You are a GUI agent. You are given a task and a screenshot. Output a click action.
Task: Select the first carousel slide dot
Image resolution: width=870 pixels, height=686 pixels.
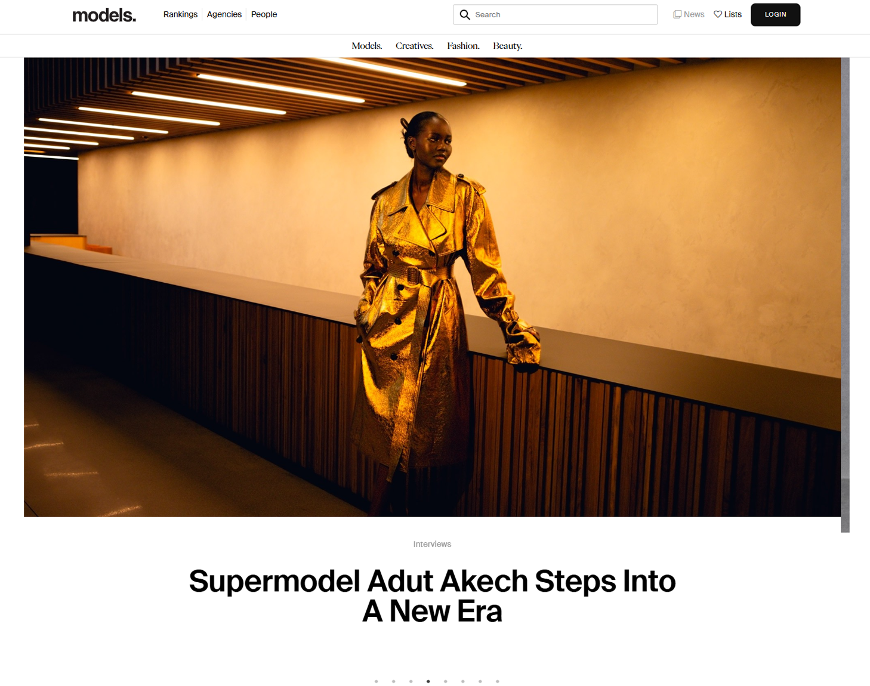point(376,681)
